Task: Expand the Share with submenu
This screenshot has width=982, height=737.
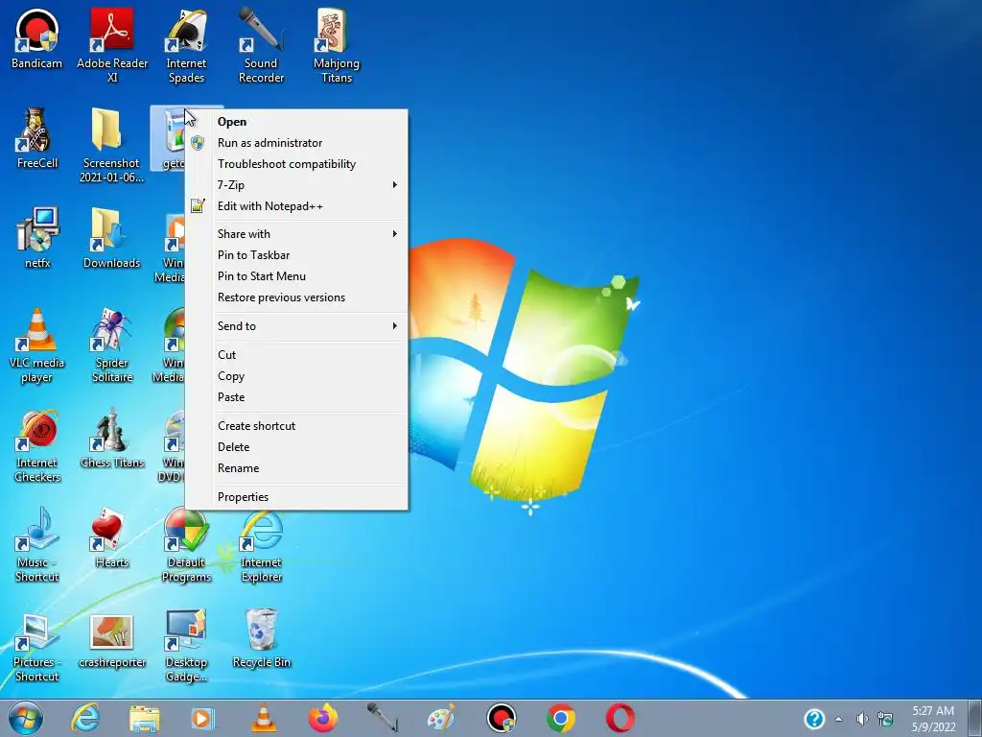Action: pyautogui.click(x=297, y=234)
